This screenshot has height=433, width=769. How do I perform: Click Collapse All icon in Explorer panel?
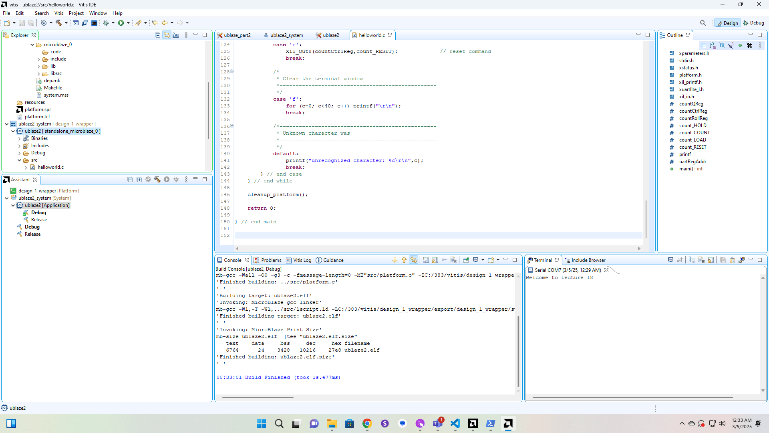point(157,35)
